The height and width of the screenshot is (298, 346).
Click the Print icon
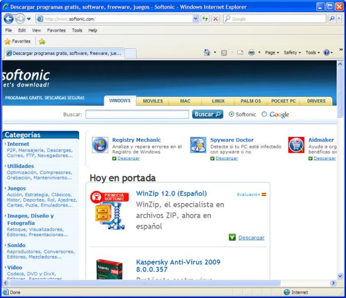pos(251,53)
